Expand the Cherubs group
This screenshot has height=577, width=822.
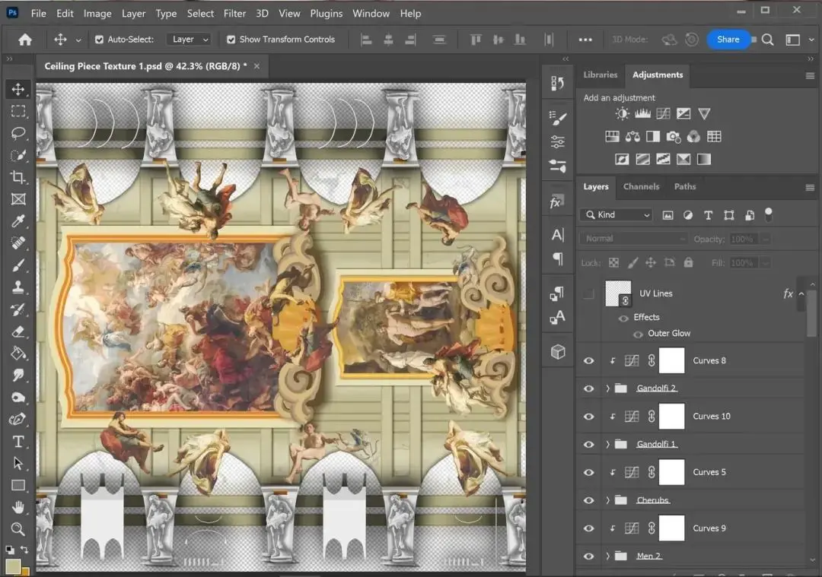coord(607,500)
